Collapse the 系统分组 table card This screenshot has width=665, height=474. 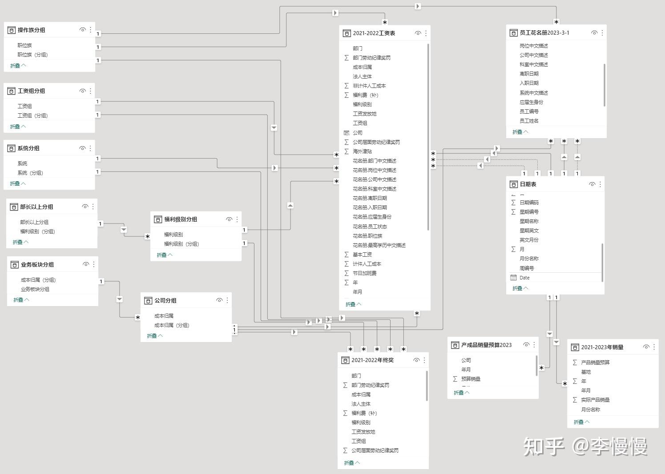[18, 183]
